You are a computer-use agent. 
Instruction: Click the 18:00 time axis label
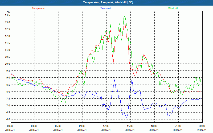tap(154, 126)
